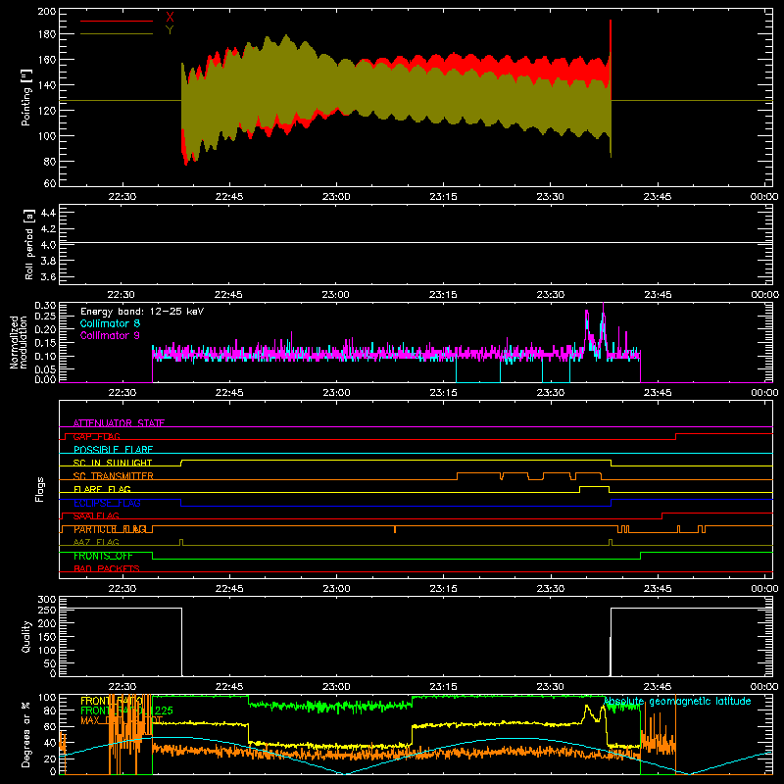Viewport: 784px width, 784px height.
Task: Click the Pointing axis title
Action: tap(26, 98)
